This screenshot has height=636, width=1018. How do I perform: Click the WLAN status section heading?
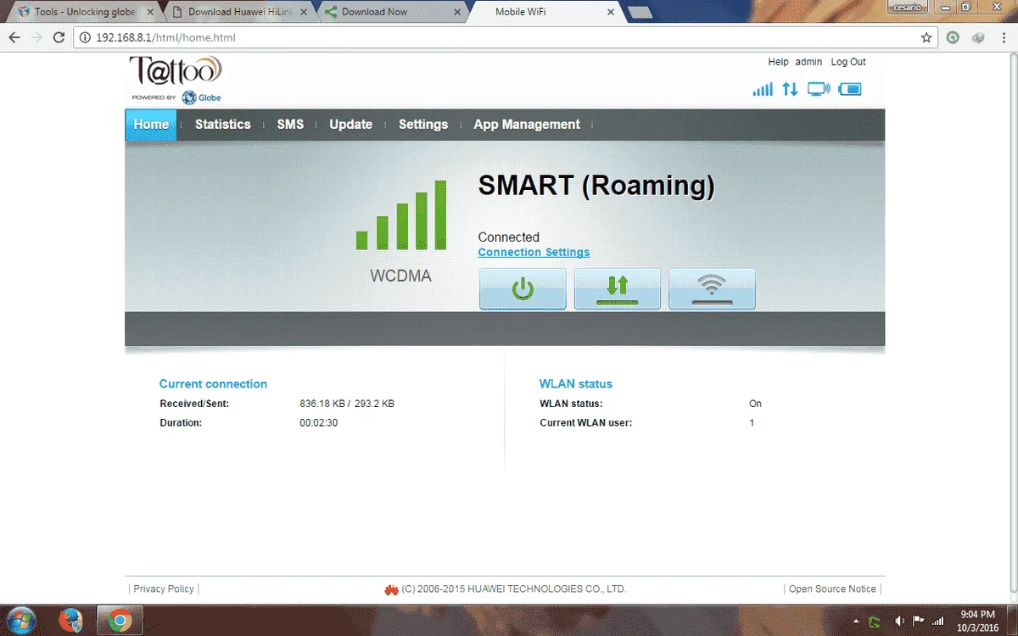576,384
